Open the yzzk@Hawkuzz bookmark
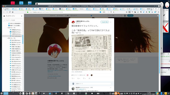This screenshot has width=170, height=95. (16, 74)
